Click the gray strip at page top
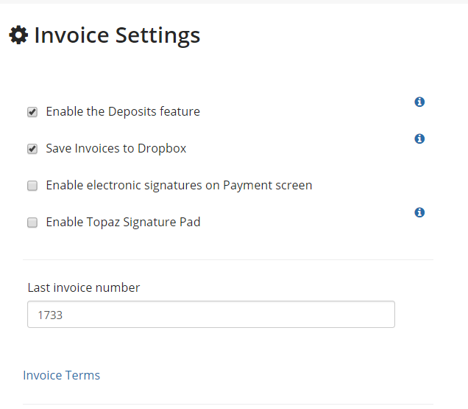 (x=234, y=1)
